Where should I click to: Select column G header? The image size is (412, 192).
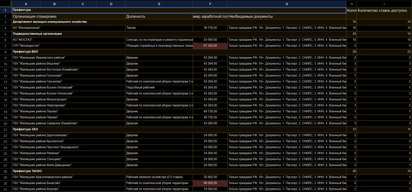pos(287,4)
